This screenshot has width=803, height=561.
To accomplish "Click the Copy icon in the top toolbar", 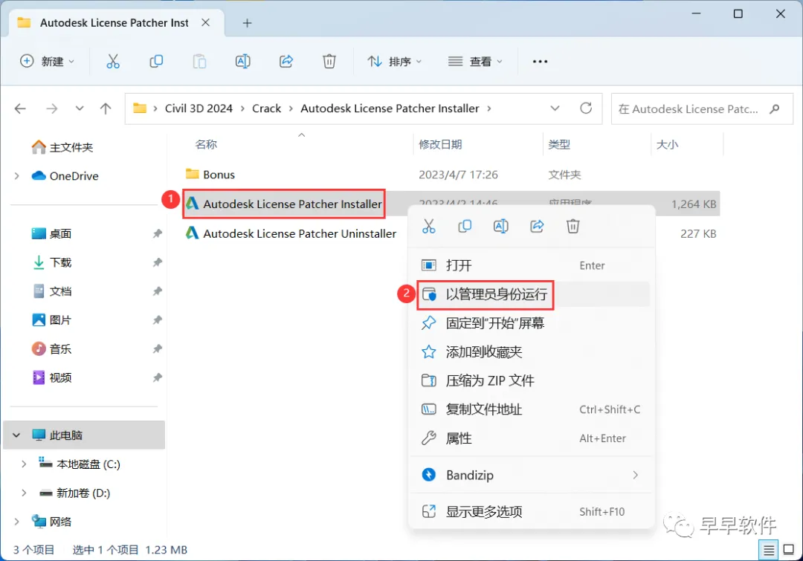I will pos(156,62).
